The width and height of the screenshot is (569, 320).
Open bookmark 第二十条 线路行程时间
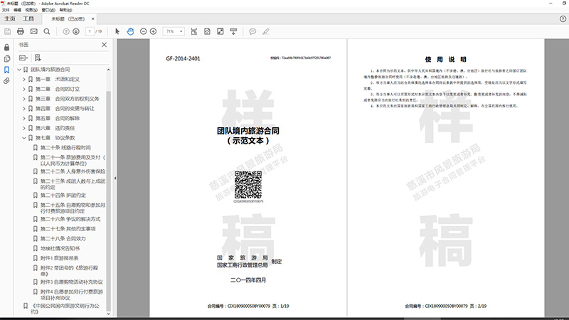click(65, 148)
